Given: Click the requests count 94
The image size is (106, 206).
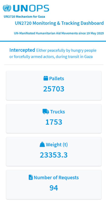Looking at the screenshot, I should (54, 188).
